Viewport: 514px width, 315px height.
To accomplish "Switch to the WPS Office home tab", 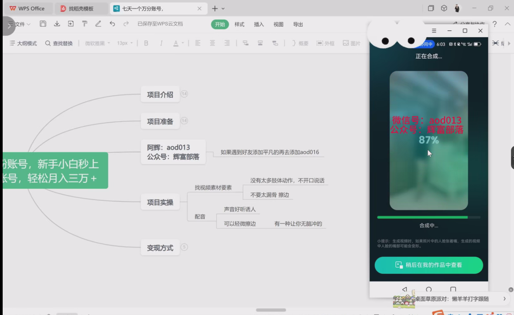I will coord(28,9).
